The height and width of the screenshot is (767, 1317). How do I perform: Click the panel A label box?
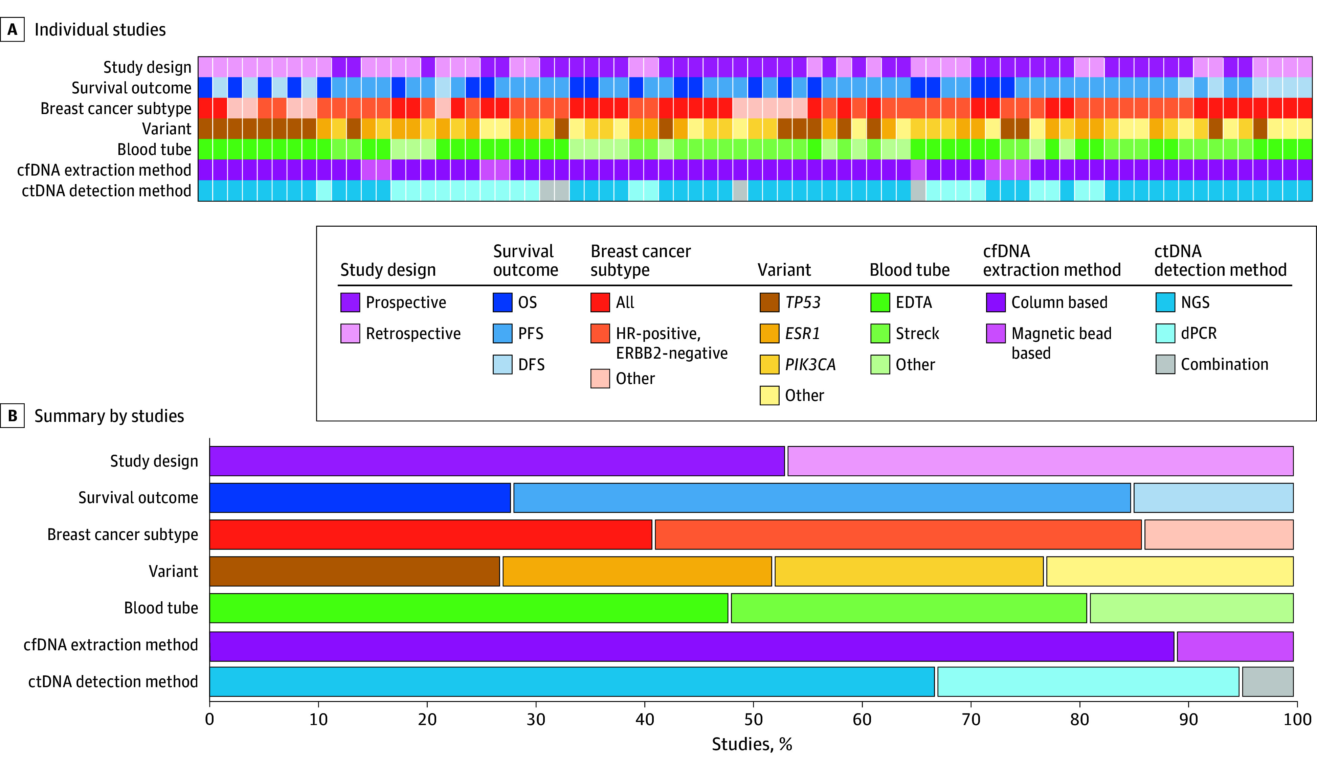coord(13,29)
